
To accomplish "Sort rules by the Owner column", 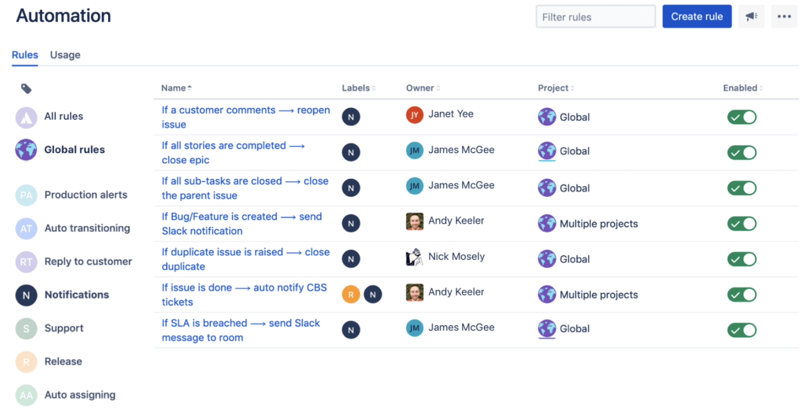I will point(423,88).
